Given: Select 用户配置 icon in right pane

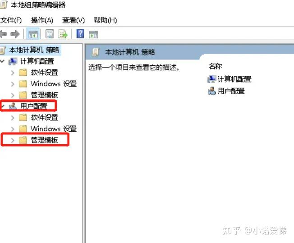Looking at the screenshot, I should [211, 91].
